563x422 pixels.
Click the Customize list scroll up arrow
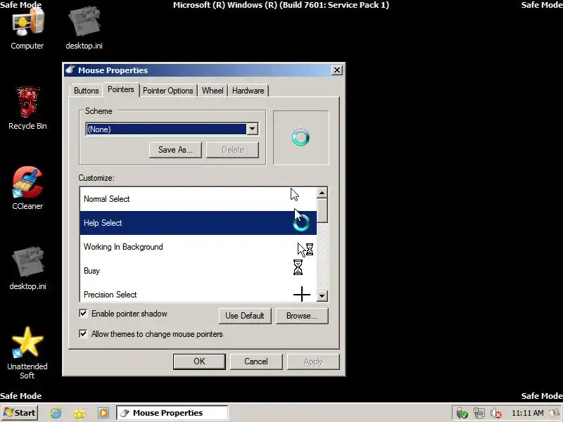click(322, 193)
